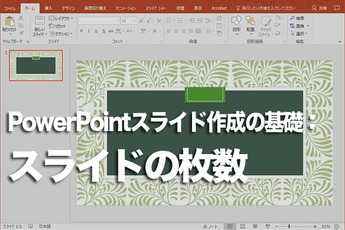Toggle left text alignment

point(168,31)
